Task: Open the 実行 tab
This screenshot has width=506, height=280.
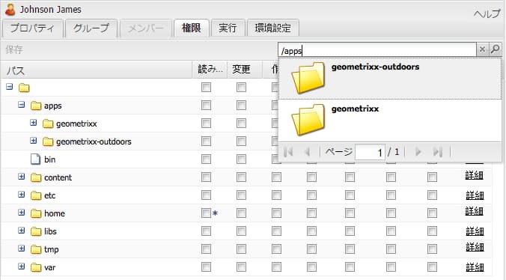Action: 228,28
